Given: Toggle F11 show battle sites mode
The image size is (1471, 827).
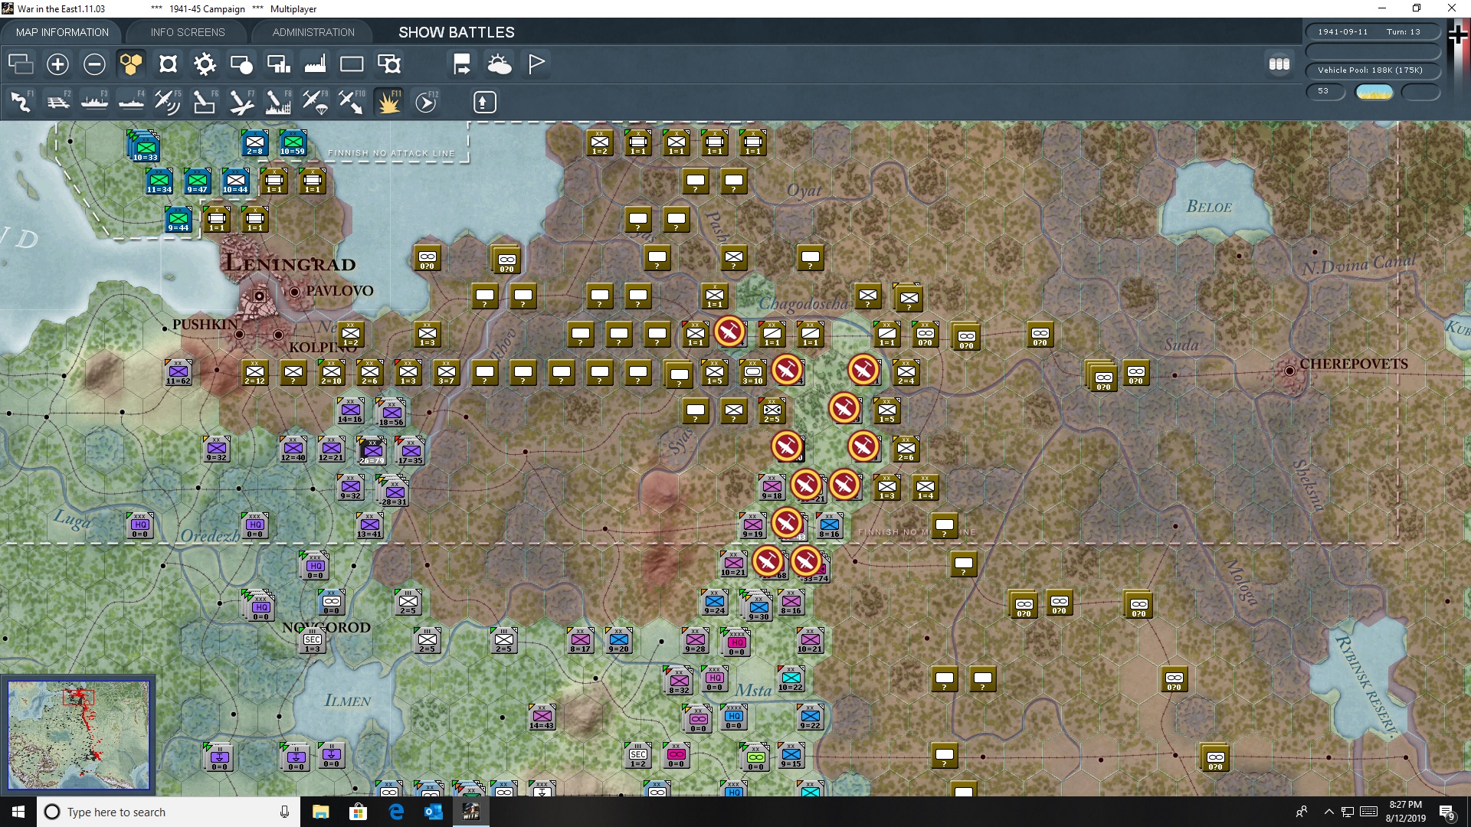Looking at the screenshot, I should pyautogui.click(x=389, y=102).
